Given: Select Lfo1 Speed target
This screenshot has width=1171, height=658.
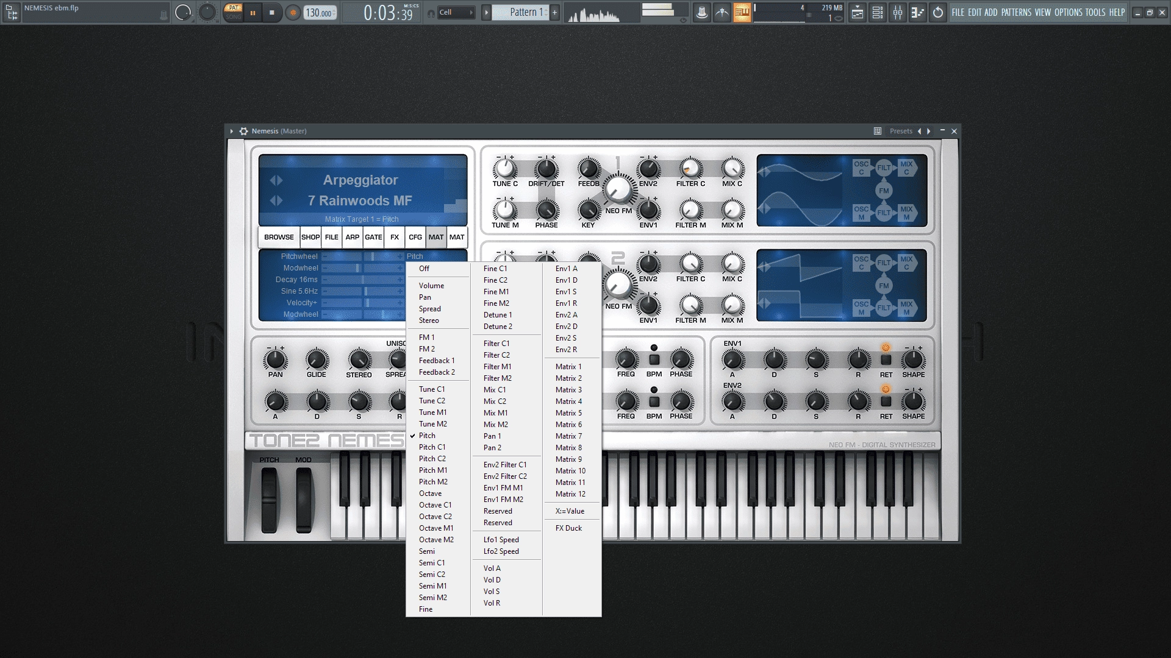Looking at the screenshot, I should (x=507, y=540).
